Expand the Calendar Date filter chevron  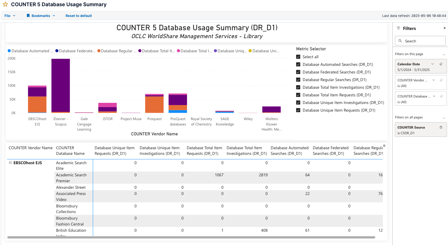(x=432, y=64)
